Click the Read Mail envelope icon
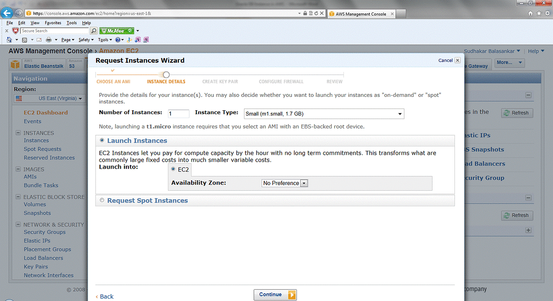This screenshot has width=553, height=301. (x=39, y=40)
